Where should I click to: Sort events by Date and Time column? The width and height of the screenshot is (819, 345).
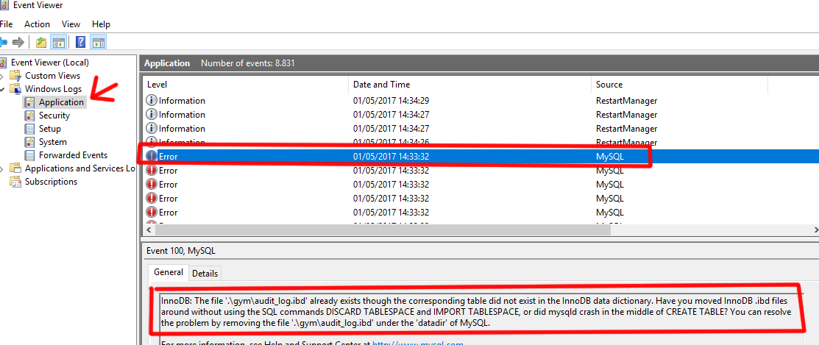point(381,85)
